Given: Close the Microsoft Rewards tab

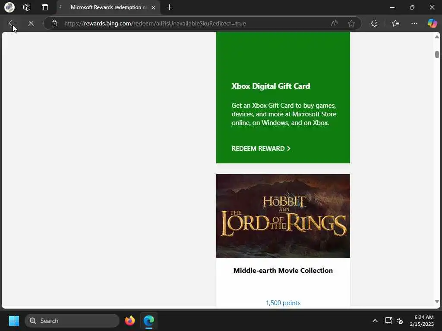Looking at the screenshot, I should click(153, 8).
